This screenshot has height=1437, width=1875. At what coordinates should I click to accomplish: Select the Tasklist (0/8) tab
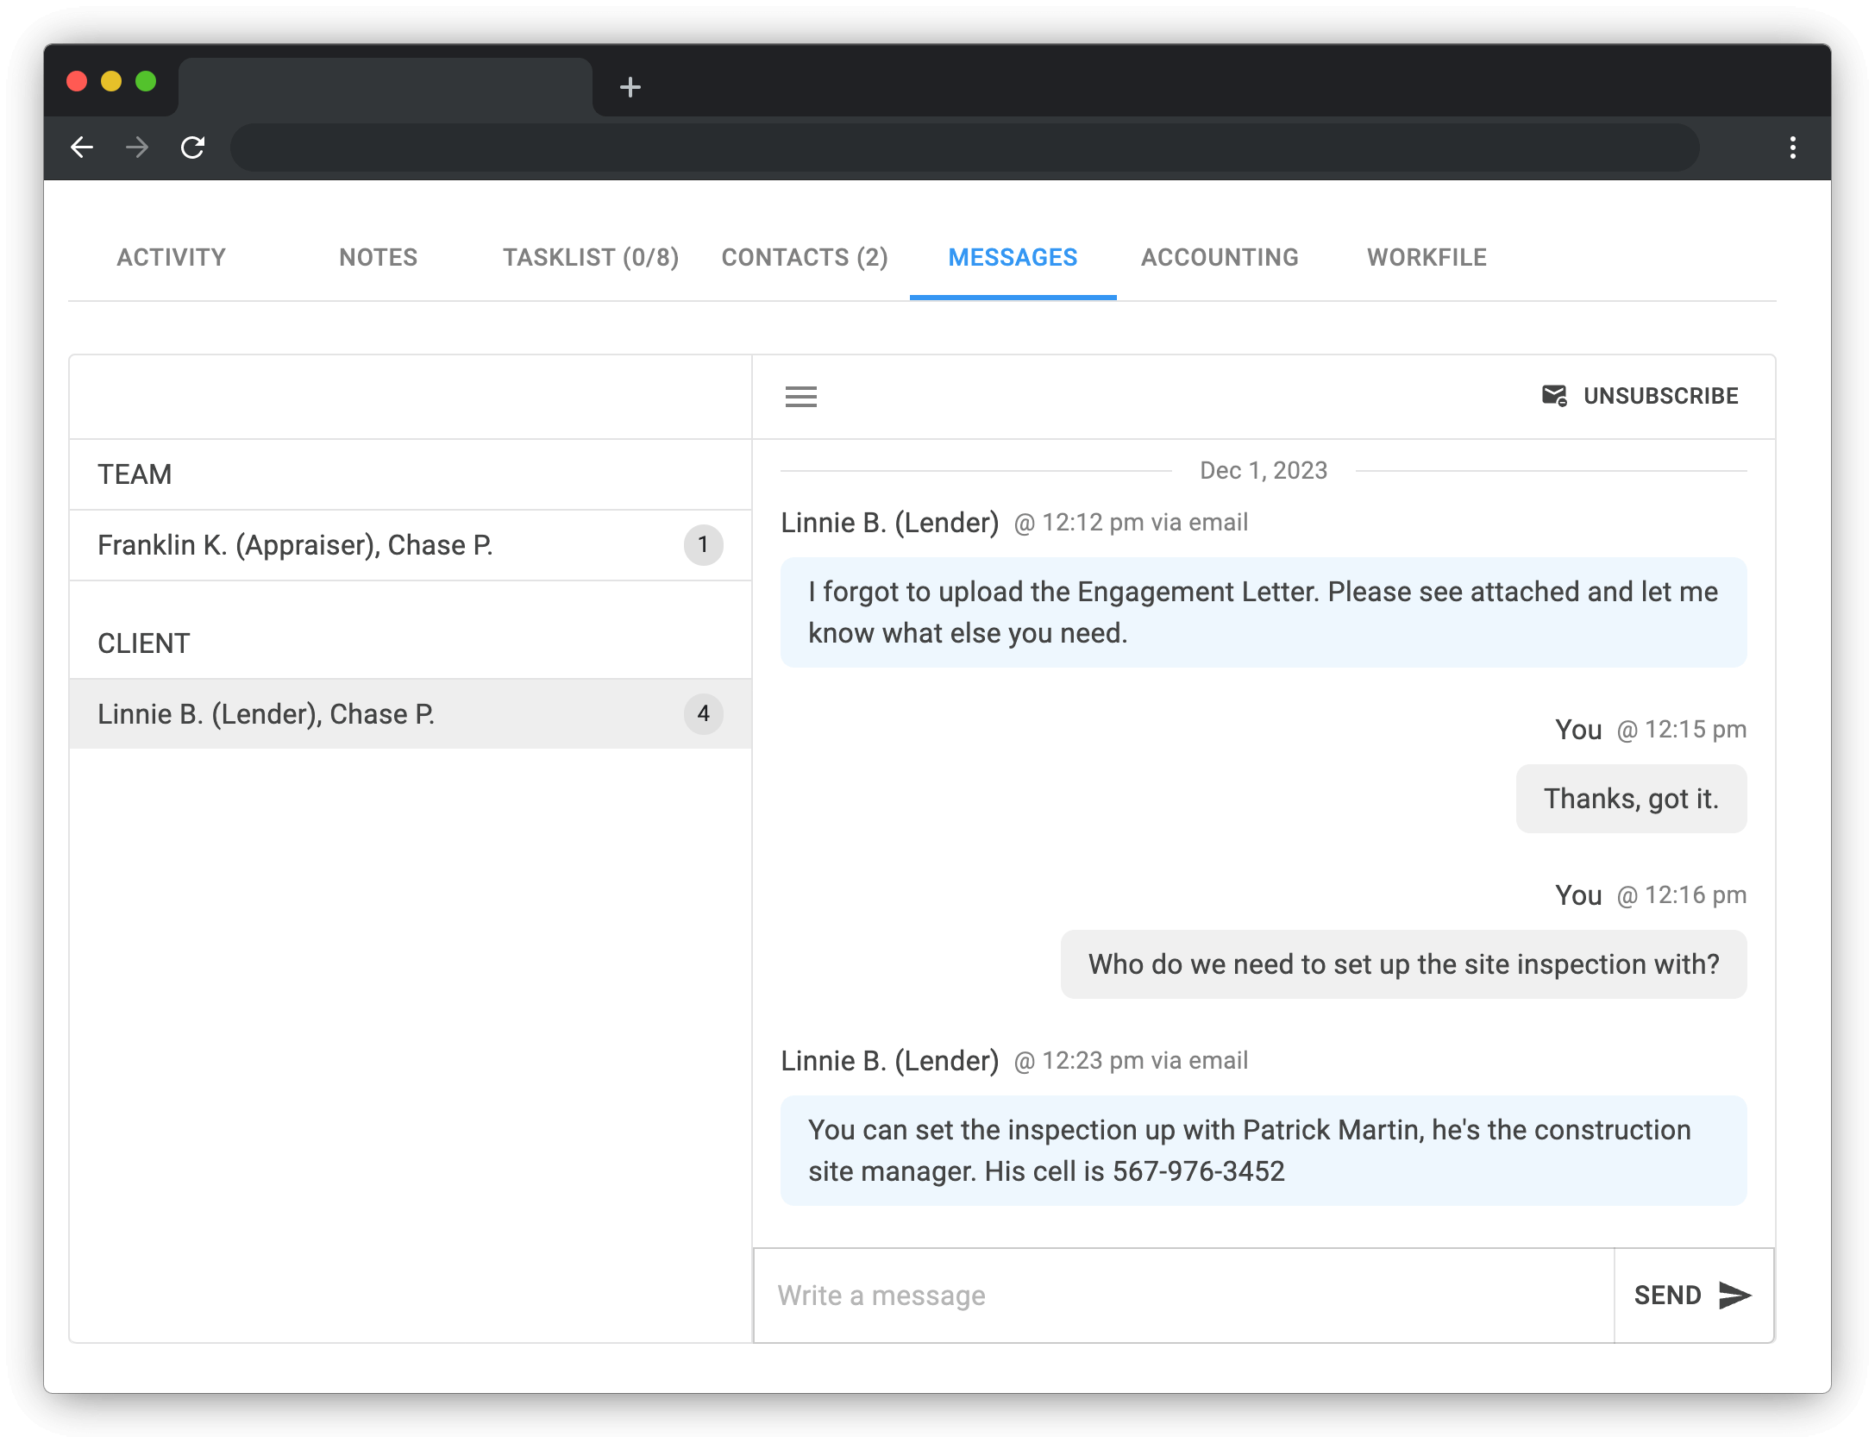pyautogui.click(x=591, y=257)
